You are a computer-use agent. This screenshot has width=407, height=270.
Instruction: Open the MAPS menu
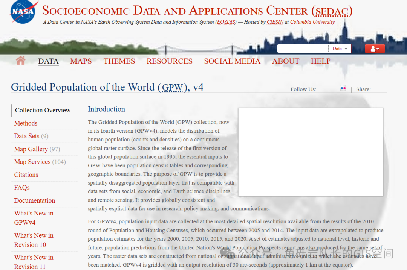81,61
